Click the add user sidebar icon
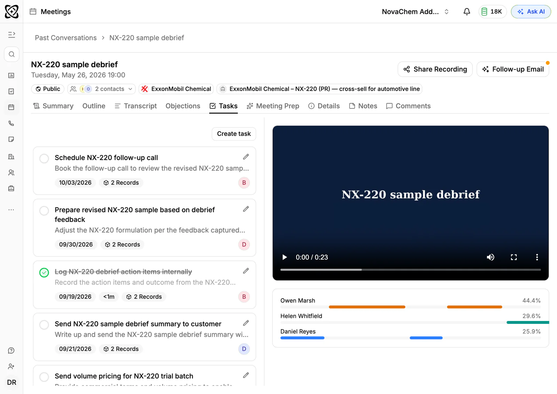This screenshot has height=394, width=557. point(11,367)
